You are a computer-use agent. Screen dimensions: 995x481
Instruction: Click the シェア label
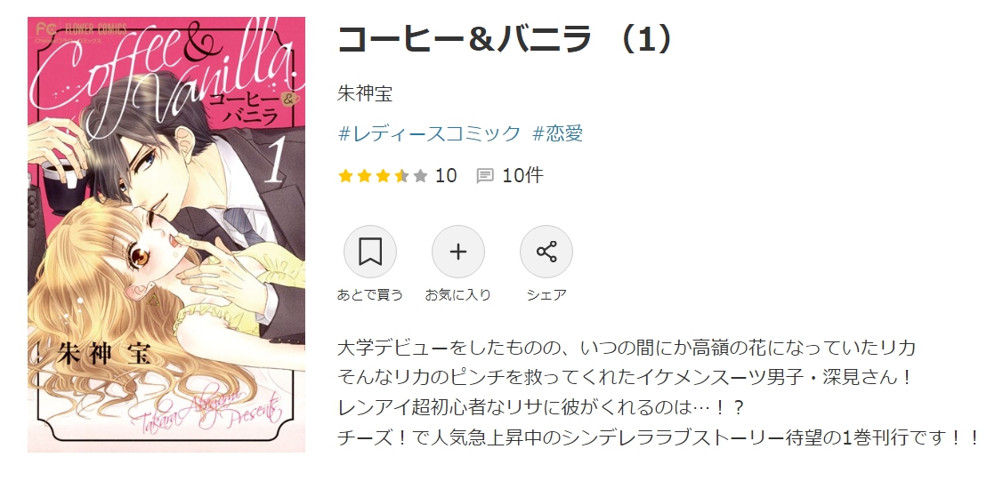546,294
